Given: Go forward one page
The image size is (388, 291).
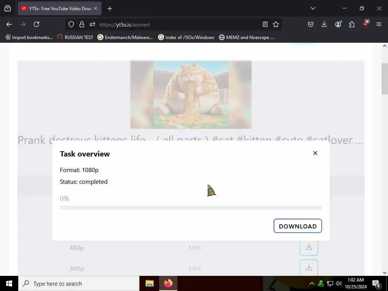Looking at the screenshot, I should (23, 24).
